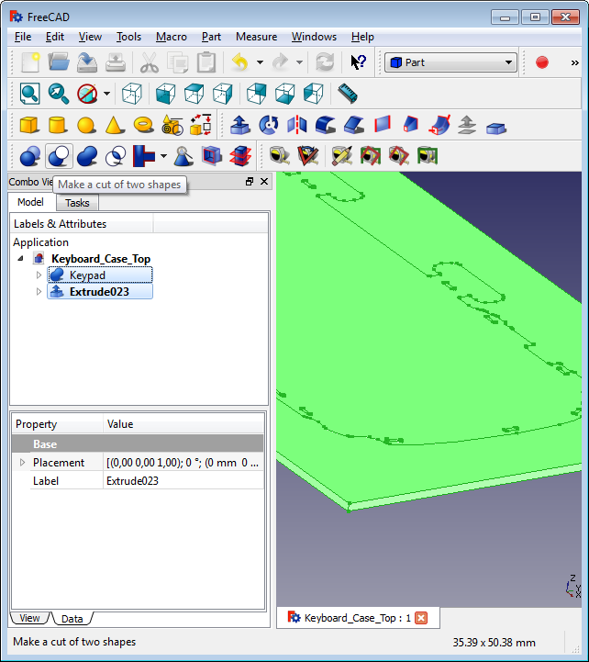Open a file with folder icon
This screenshot has height=662, width=589.
point(58,62)
